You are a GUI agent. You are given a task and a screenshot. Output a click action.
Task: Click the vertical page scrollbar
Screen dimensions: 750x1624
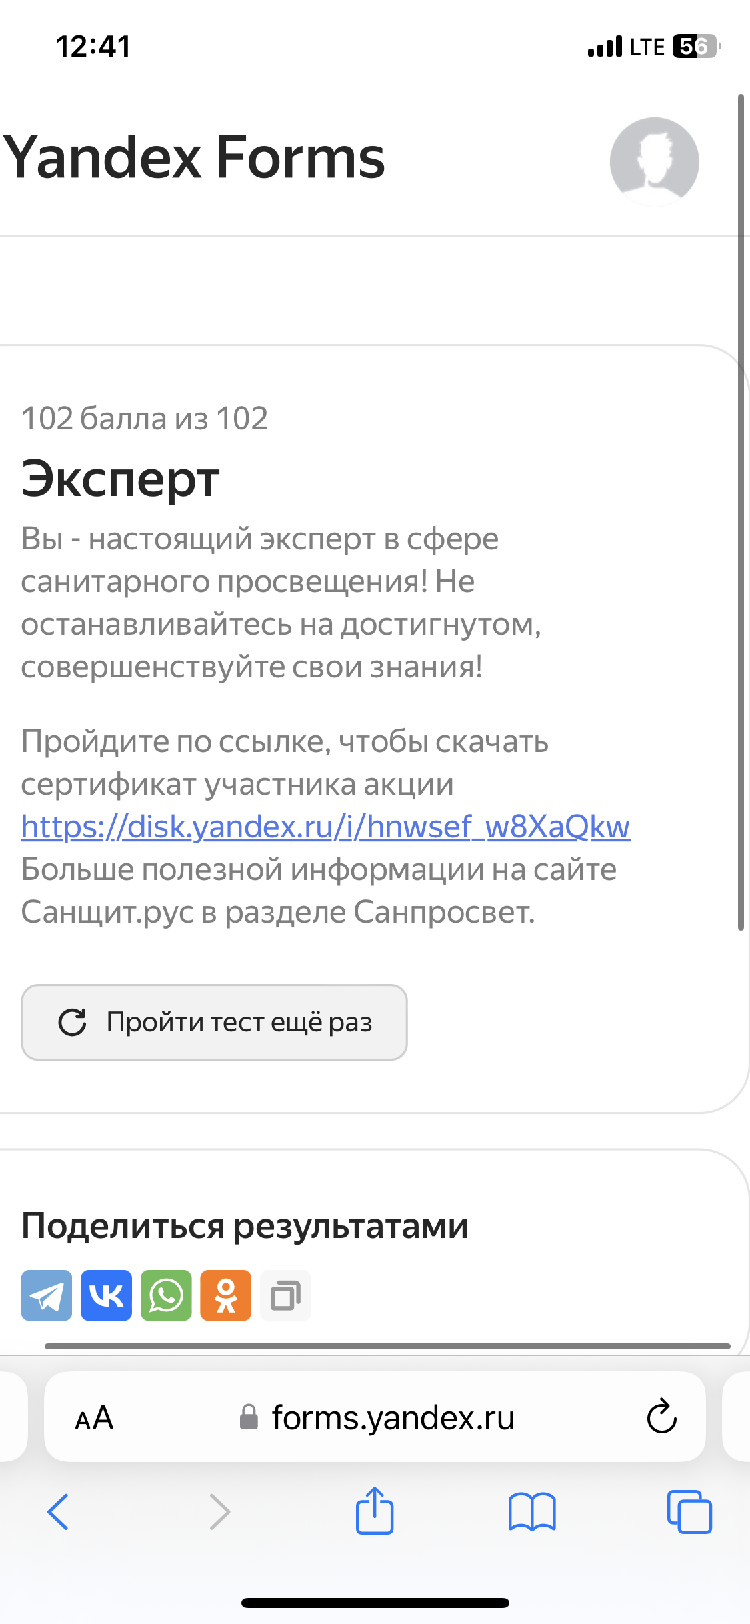[x=741, y=512]
